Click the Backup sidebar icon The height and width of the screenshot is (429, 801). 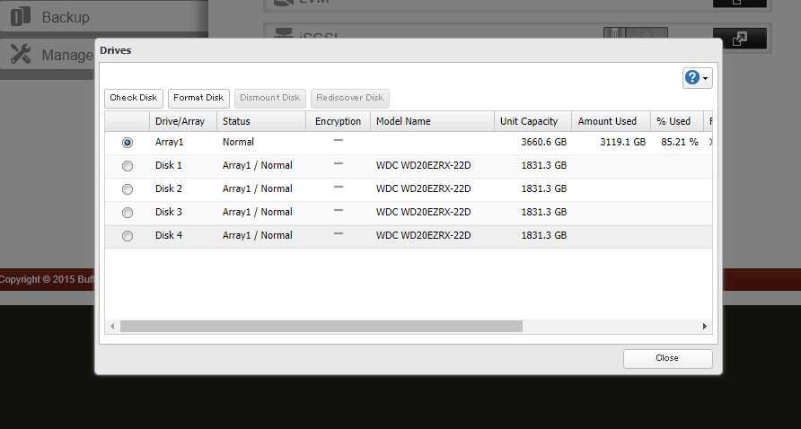[21, 17]
